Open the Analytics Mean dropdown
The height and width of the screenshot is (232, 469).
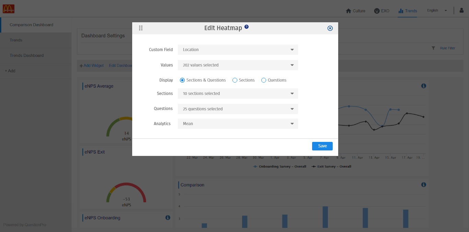pyautogui.click(x=238, y=123)
